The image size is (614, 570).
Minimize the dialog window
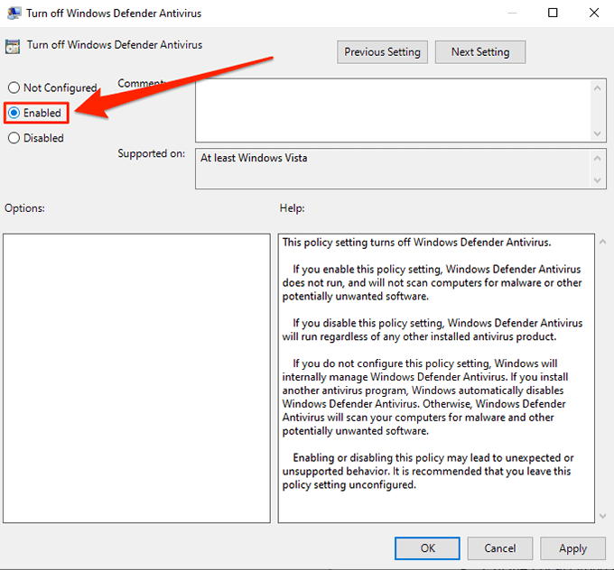click(x=512, y=13)
